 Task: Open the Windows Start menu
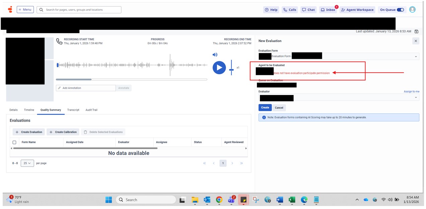(109, 200)
